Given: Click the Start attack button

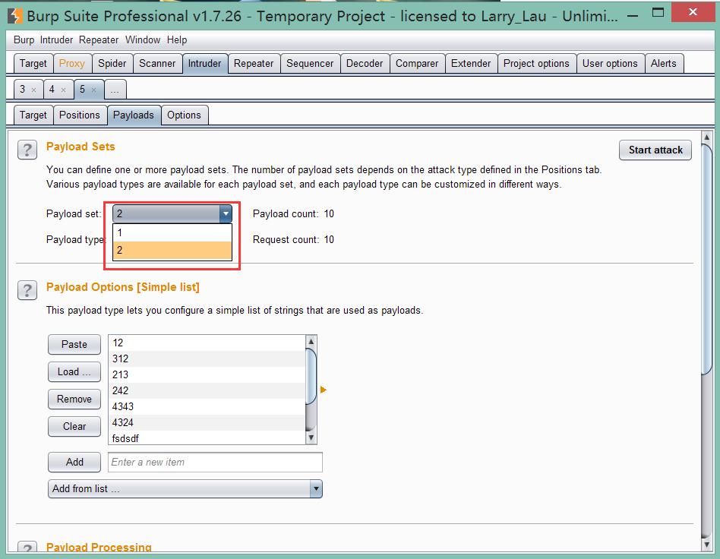Looking at the screenshot, I should pos(655,150).
